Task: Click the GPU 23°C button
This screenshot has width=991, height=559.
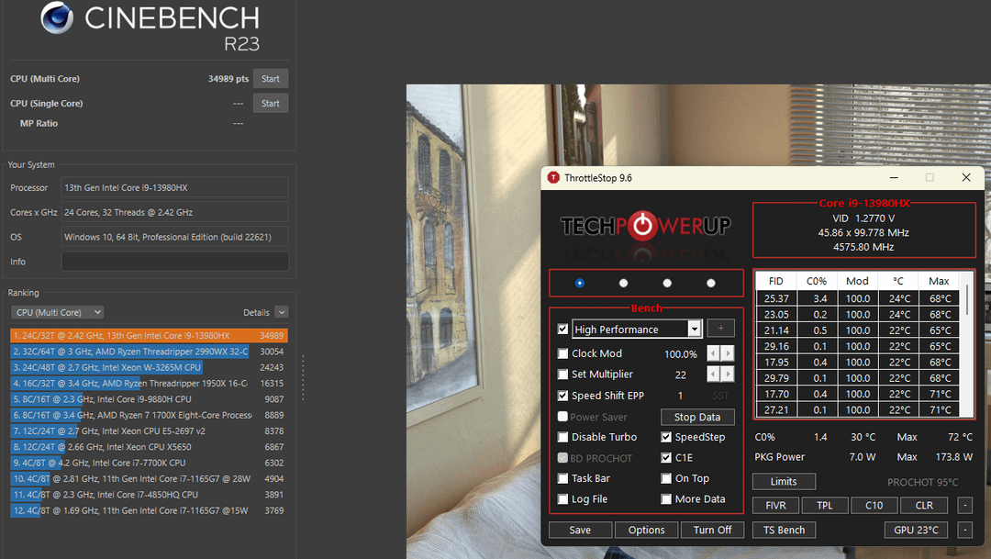Action: pos(916,530)
